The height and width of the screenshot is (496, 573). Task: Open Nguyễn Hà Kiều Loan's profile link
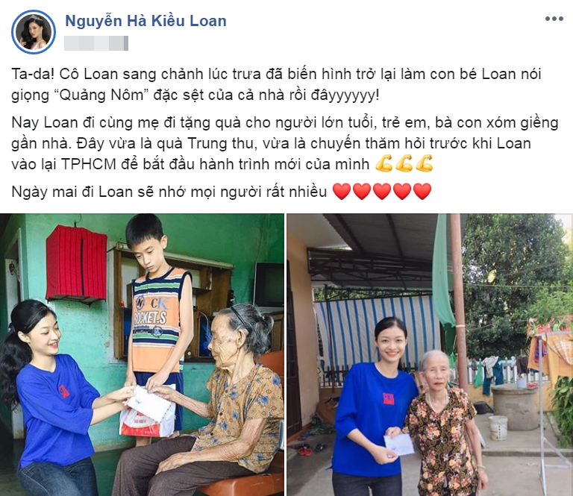145,21
